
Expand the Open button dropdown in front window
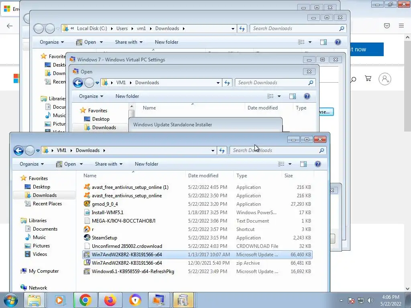[81, 164]
